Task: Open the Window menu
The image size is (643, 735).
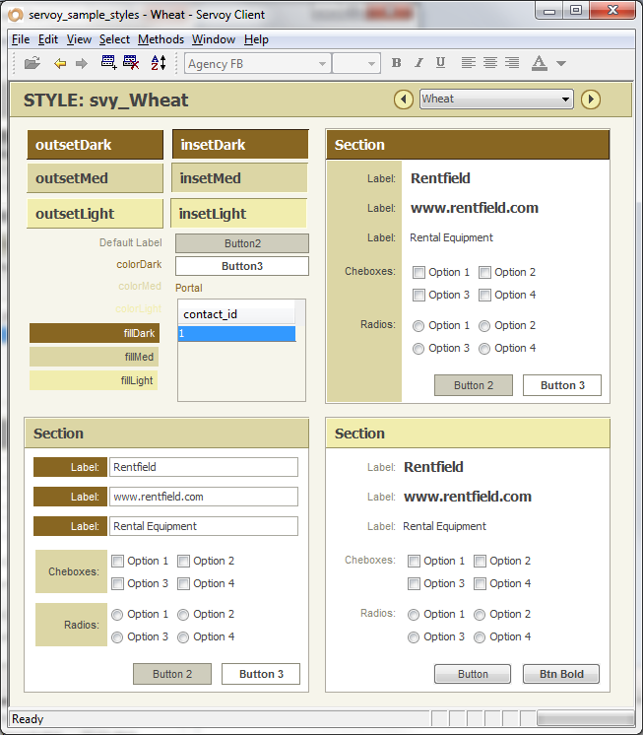Action: [213, 39]
